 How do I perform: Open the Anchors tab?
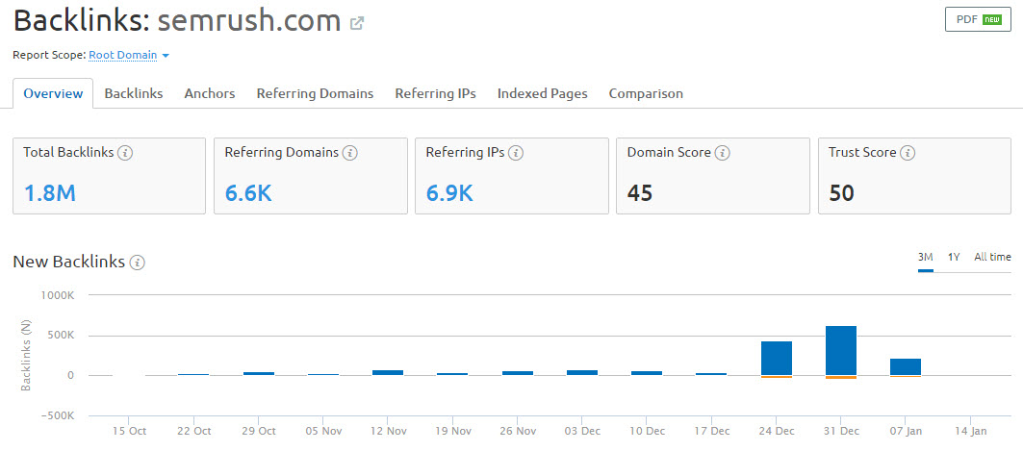tap(210, 94)
